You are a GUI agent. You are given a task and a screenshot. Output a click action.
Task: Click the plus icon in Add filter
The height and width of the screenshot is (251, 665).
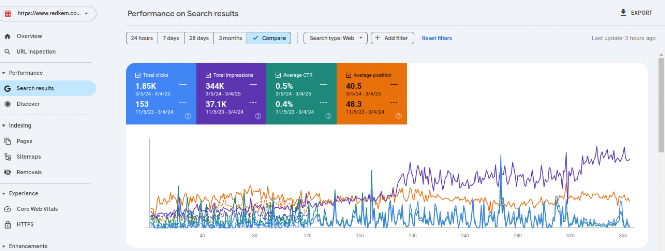point(378,38)
